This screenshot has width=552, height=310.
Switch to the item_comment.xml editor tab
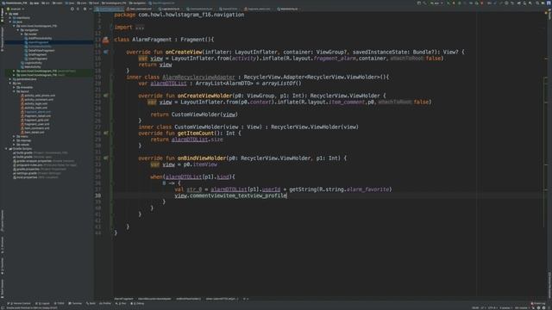click(x=140, y=9)
